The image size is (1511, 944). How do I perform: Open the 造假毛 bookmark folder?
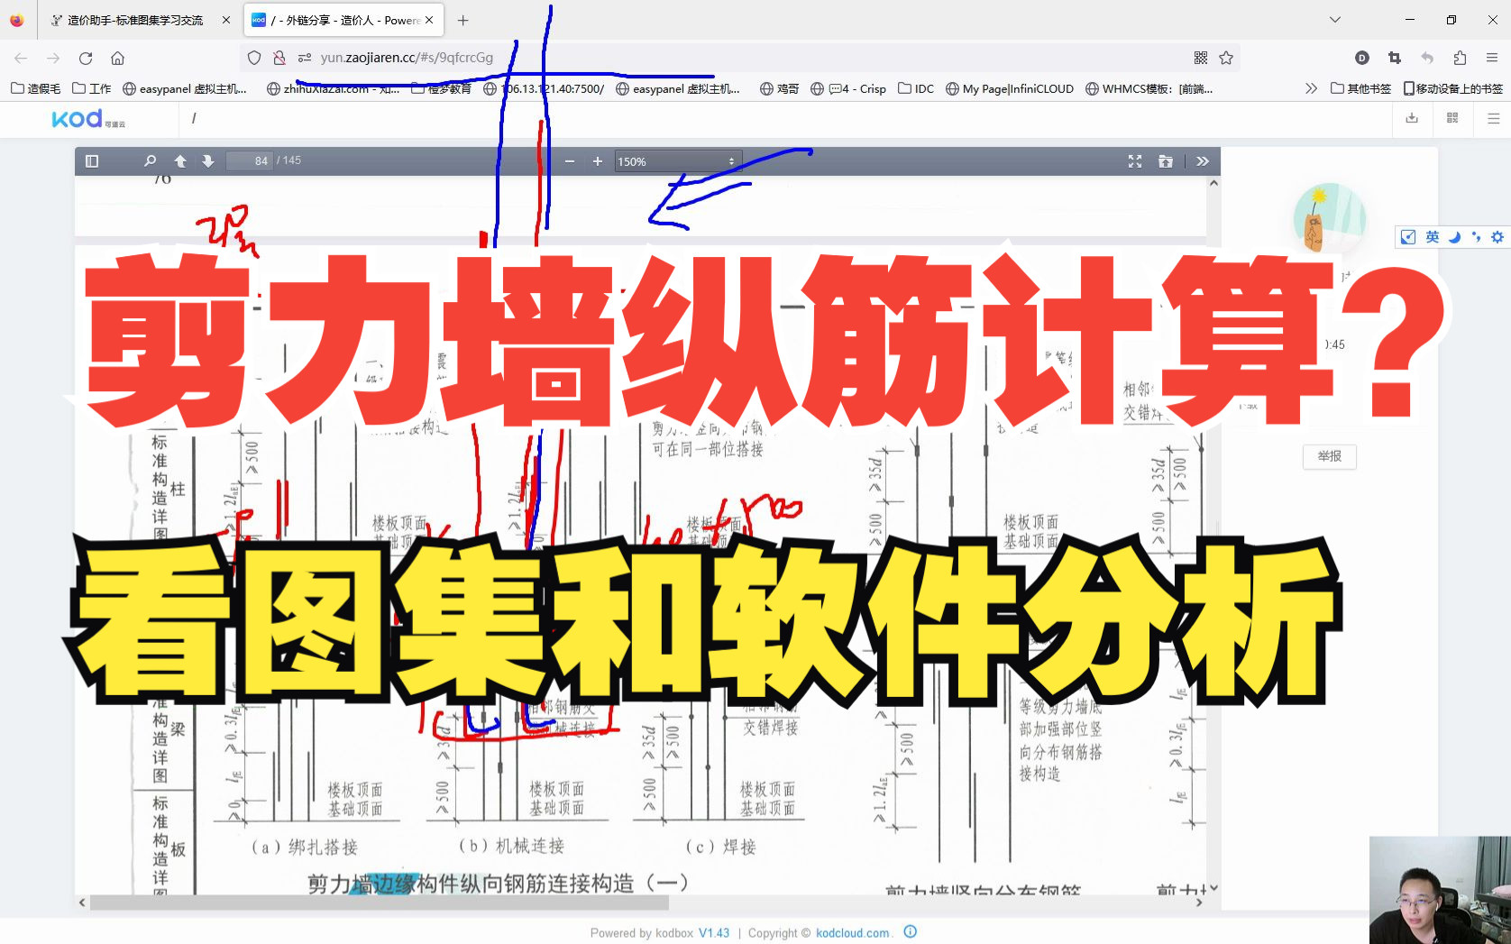36,88
